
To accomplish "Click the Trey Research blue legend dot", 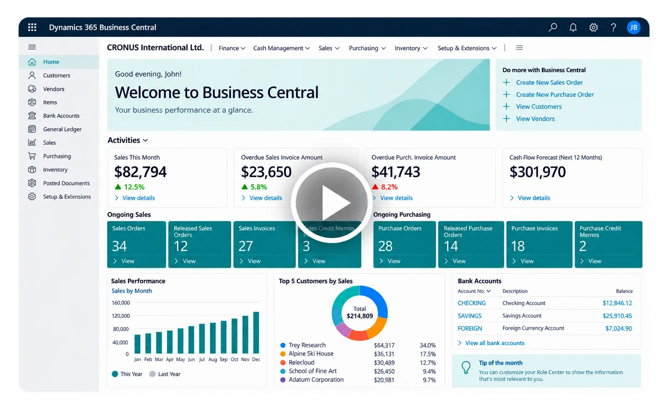I will click(283, 345).
